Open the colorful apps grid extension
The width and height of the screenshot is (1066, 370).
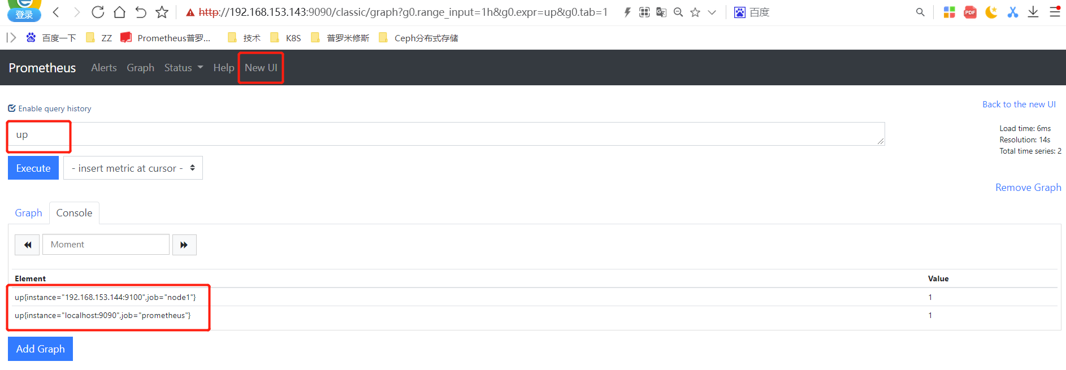point(950,12)
